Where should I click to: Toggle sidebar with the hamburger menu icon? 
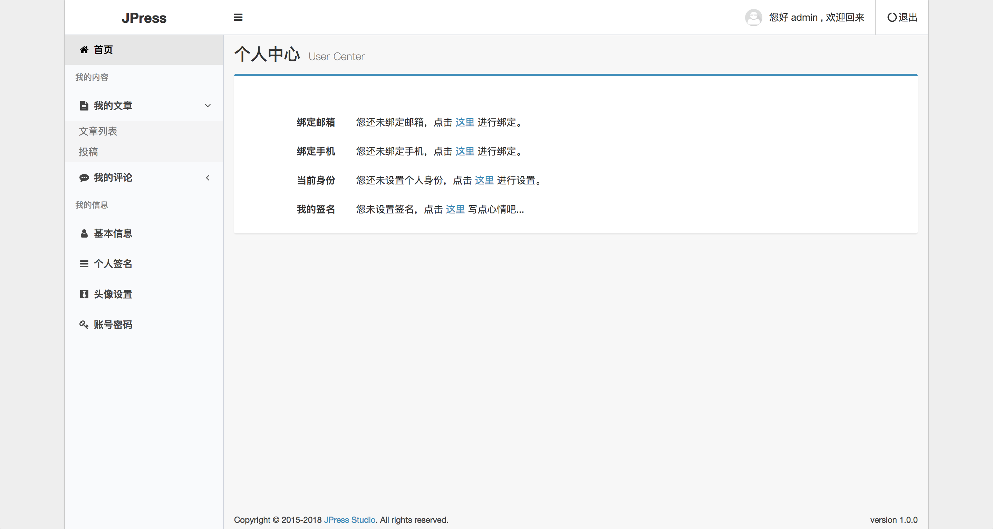tap(238, 17)
